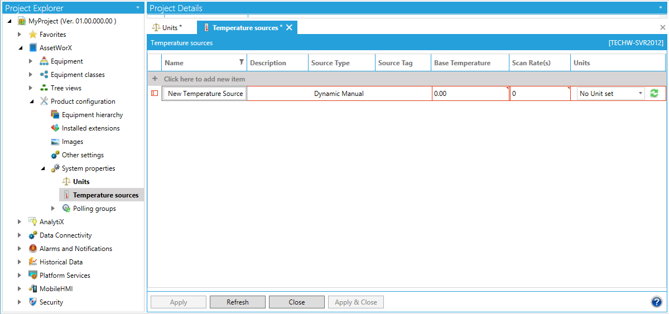Expand the Data Connectivity node
The width and height of the screenshot is (669, 314).
coord(20,235)
